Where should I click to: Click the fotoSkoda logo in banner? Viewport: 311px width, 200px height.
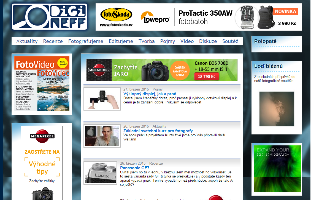coord(116,15)
